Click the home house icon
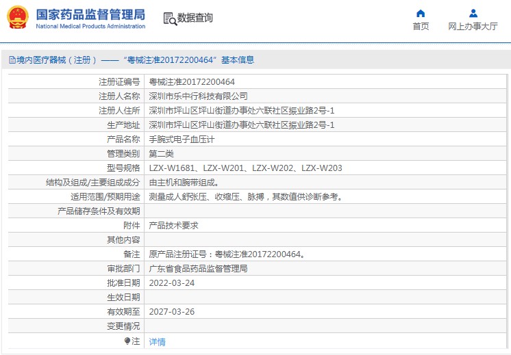 pos(421,14)
